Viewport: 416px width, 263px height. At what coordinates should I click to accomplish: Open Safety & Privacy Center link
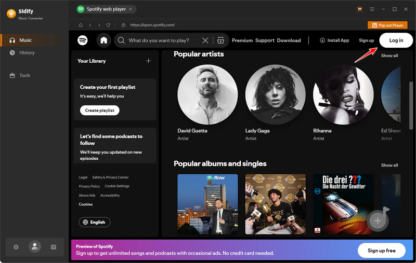coord(110,177)
